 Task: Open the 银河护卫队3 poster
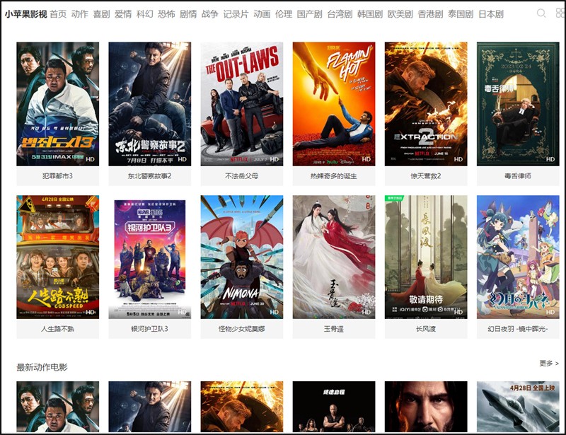tap(149, 257)
